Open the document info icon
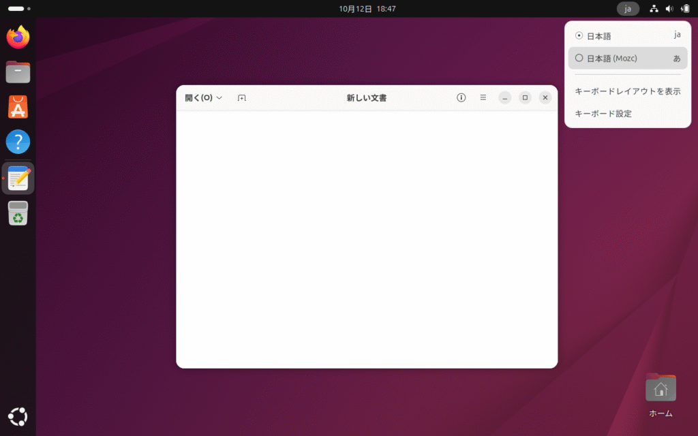 (461, 98)
